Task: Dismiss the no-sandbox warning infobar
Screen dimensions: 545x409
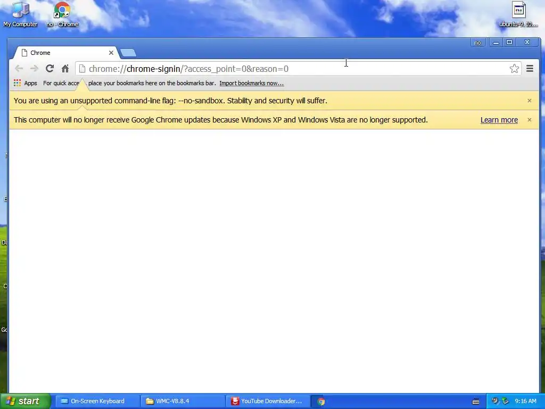Action: point(530,101)
